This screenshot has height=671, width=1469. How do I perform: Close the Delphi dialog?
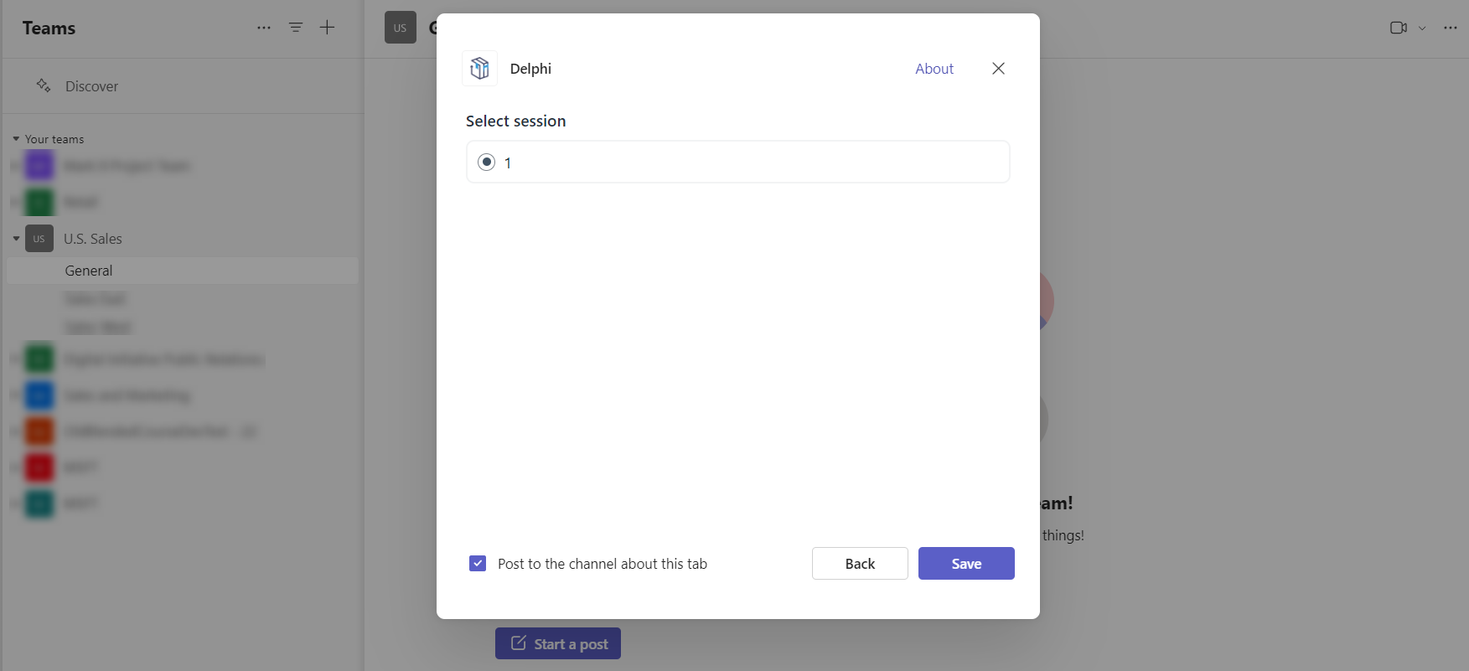pyautogui.click(x=998, y=68)
